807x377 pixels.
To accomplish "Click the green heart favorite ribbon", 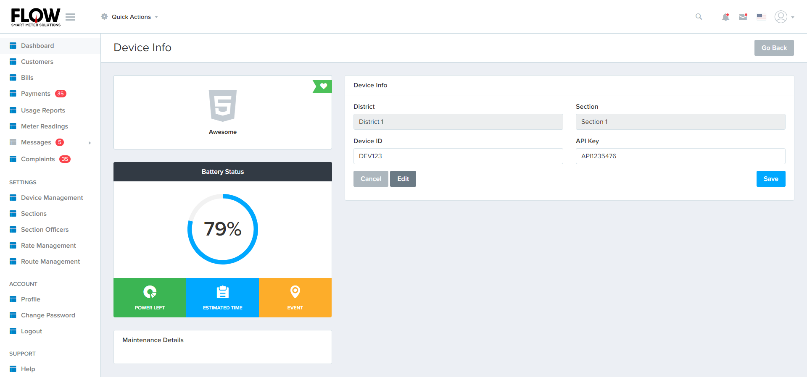I will point(323,86).
